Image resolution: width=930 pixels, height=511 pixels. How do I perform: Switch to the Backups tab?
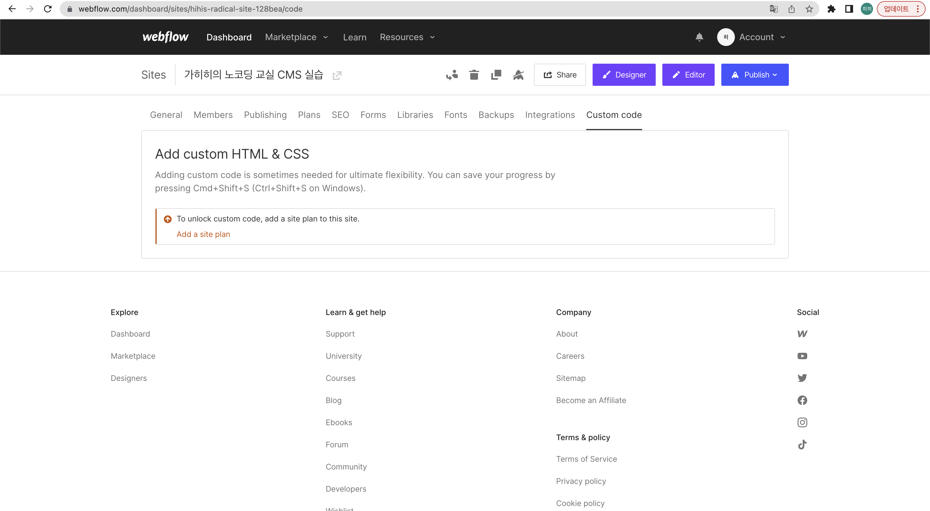[x=496, y=115]
